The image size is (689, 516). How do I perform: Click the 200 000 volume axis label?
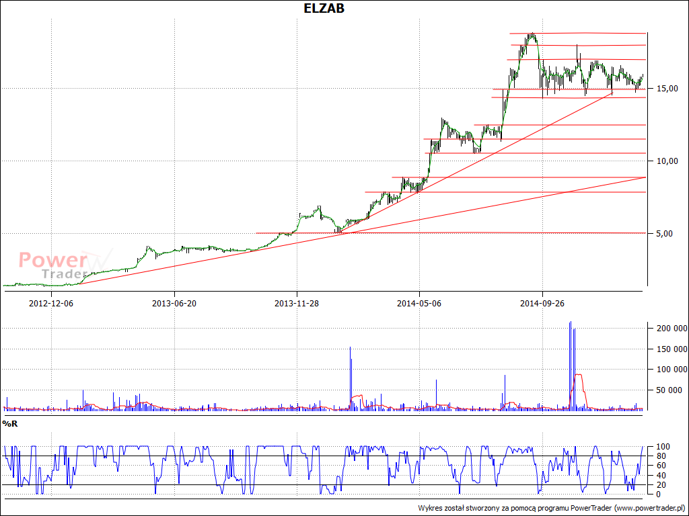[671, 328]
